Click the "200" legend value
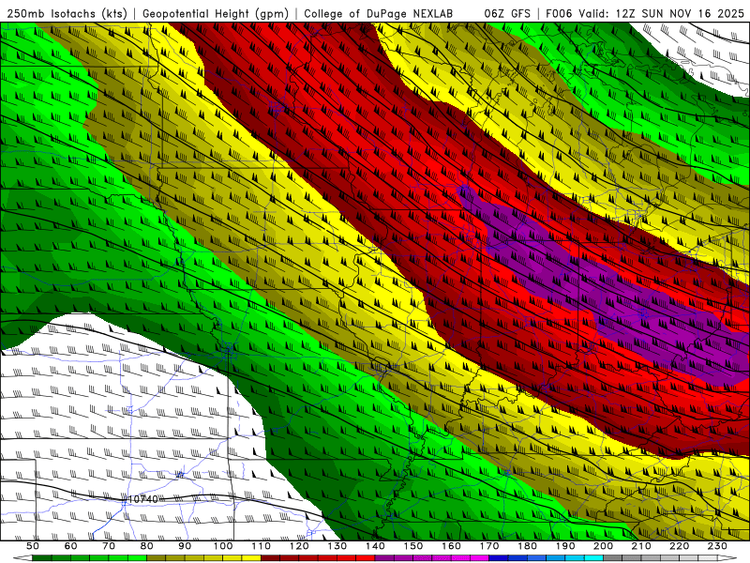 coord(603,546)
